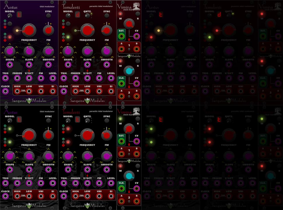Click SMOOTH knob on black Aestus module
283x210 pixels.
click(48, 156)
